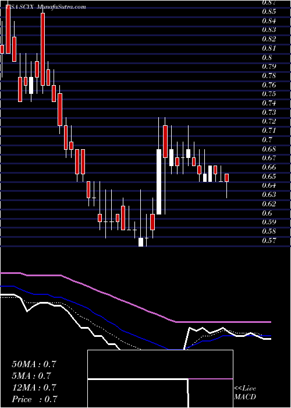This screenshot has width=291, height=408.
Task: Select the 0.73 axis value
Action: (x=268, y=112)
